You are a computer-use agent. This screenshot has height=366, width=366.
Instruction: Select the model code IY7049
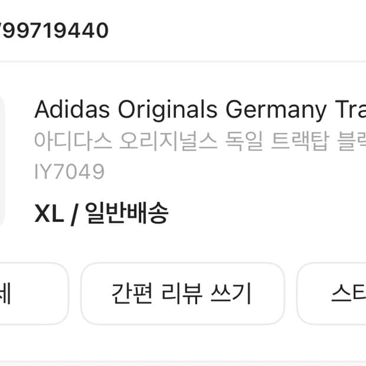(69, 172)
